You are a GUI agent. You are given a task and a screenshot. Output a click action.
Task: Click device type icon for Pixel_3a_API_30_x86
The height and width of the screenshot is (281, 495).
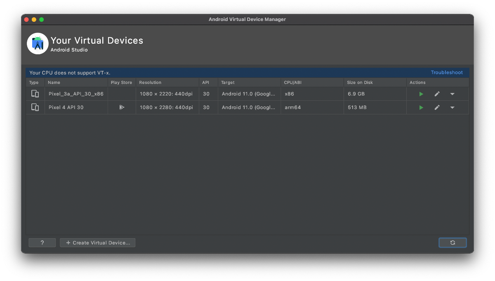[35, 94]
